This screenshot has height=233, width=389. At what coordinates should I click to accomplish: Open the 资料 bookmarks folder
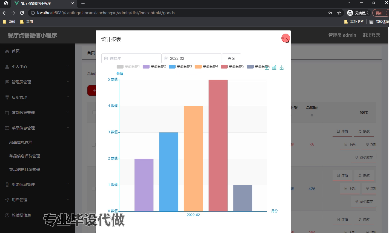click(9, 22)
